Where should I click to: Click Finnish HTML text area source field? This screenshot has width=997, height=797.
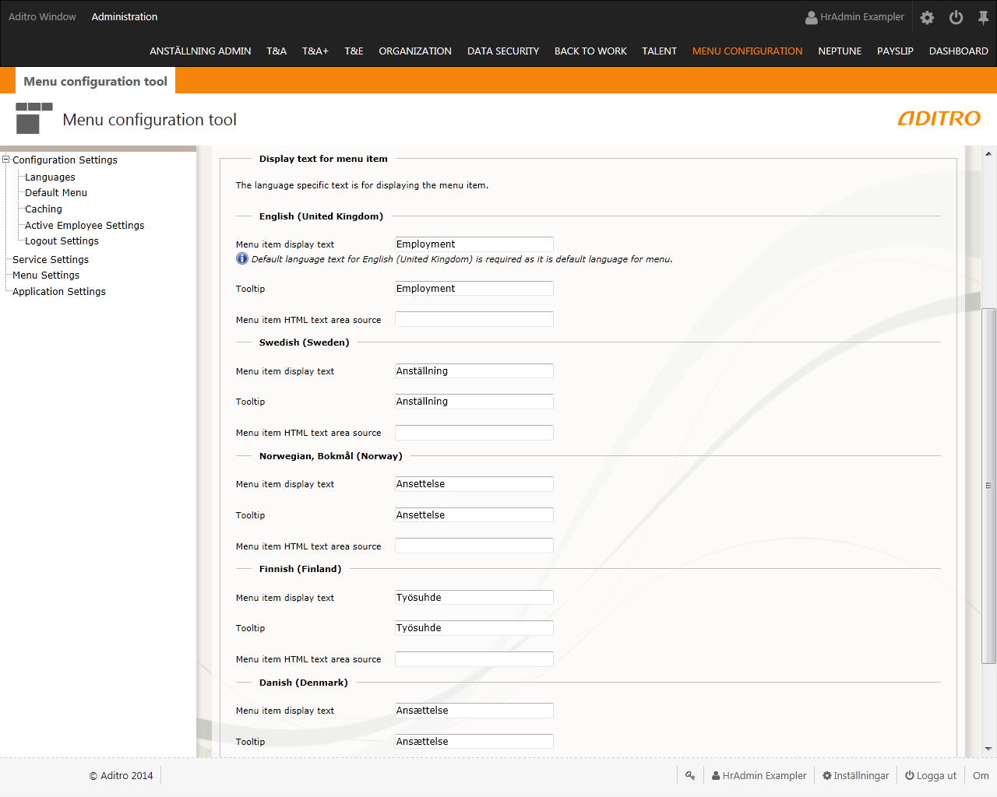(x=474, y=659)
